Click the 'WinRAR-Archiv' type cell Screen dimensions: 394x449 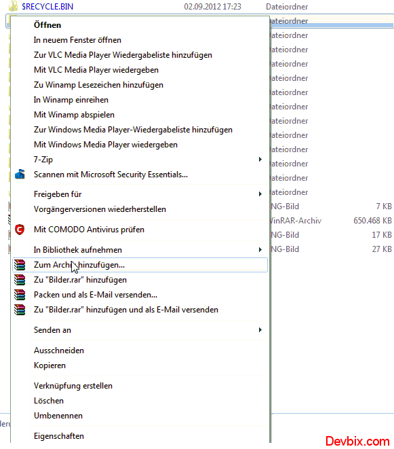pyautogui.click(x=296, y=221)
